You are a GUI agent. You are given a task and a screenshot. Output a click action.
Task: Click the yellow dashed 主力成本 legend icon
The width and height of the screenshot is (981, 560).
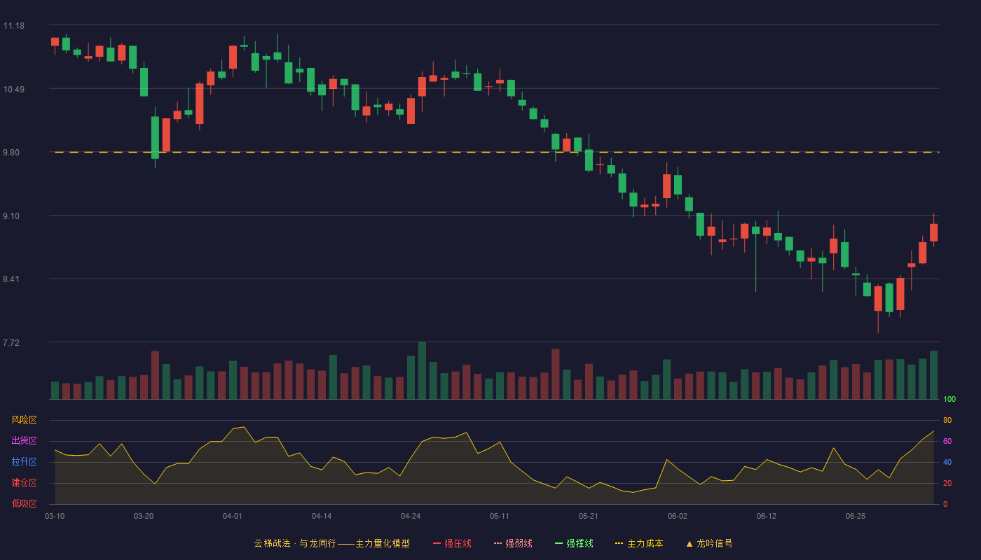point(619,543)
